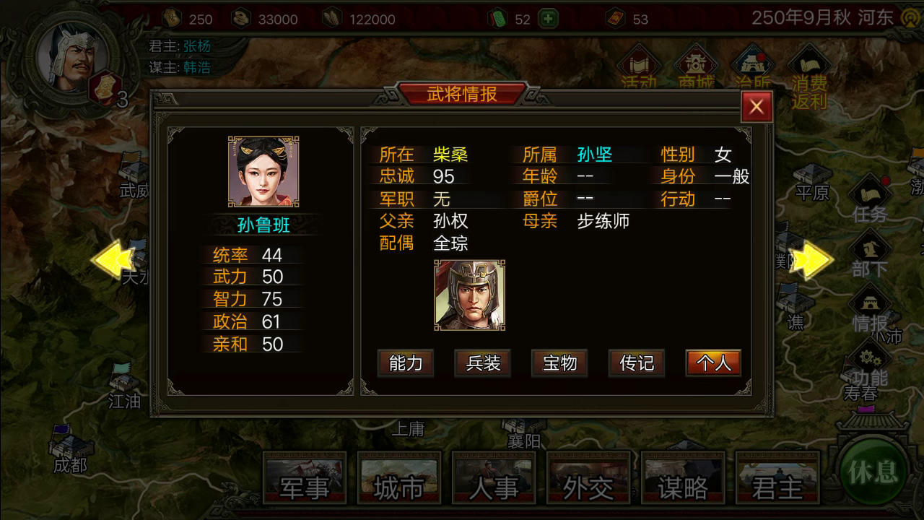
Task: Open the 消费返利 rebate icon
Action: [x=809, y=76]
